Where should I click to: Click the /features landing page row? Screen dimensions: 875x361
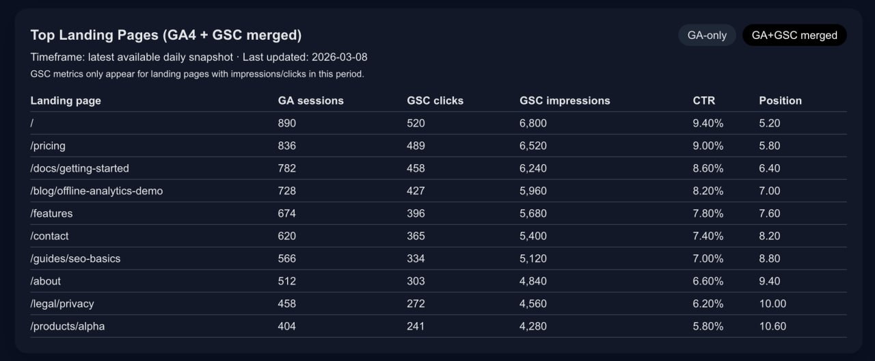tap(51, 213)
